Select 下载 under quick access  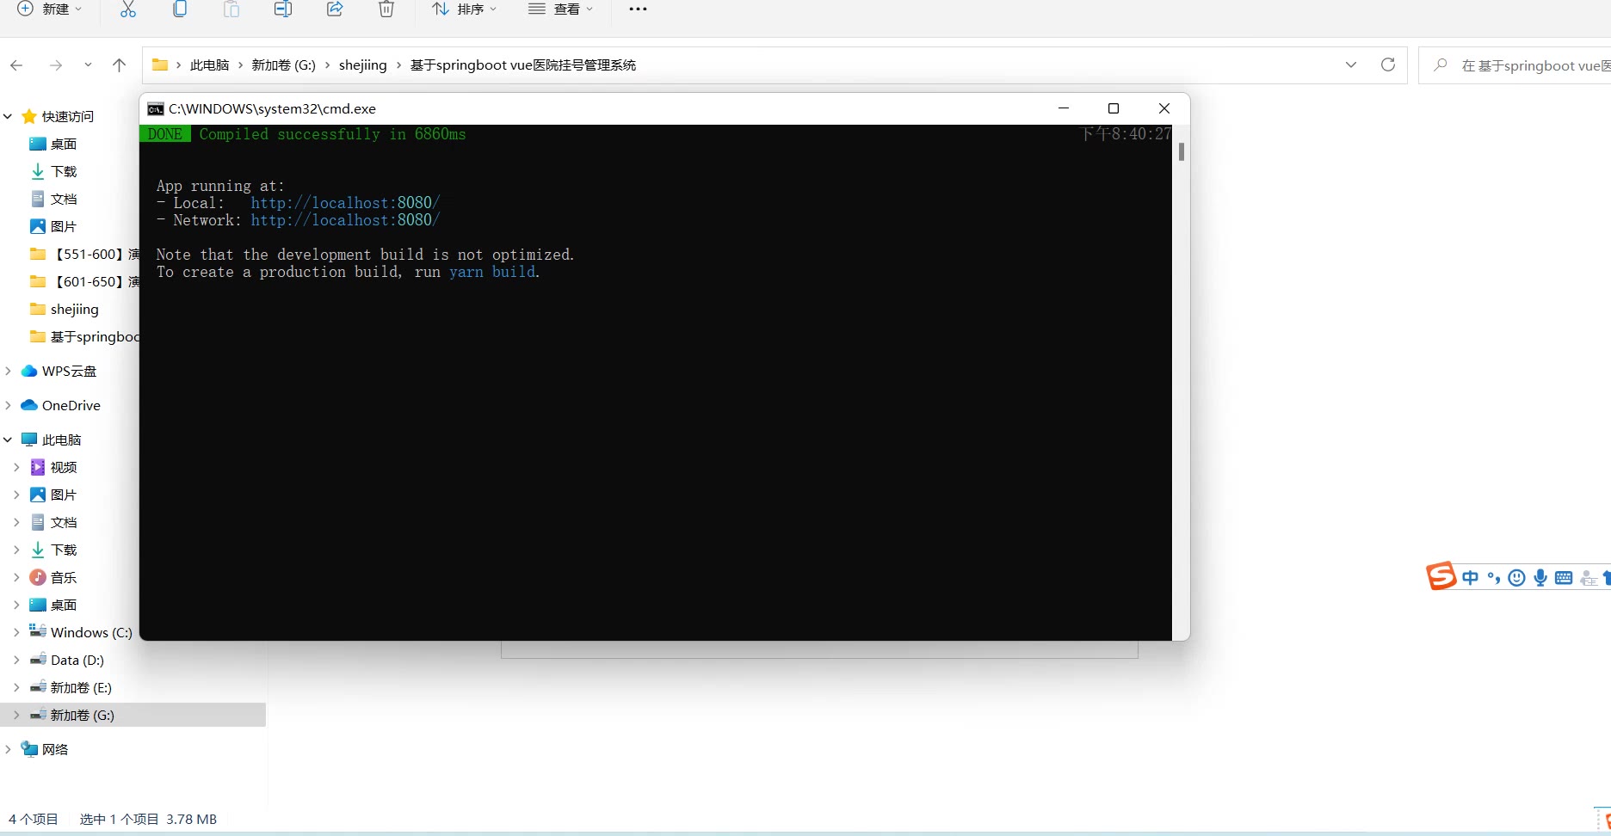[64, 171]
